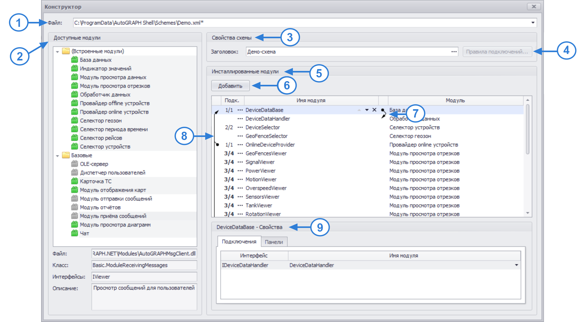Click the Базовые folder icon
584x322 pixels.
[66, 155]
